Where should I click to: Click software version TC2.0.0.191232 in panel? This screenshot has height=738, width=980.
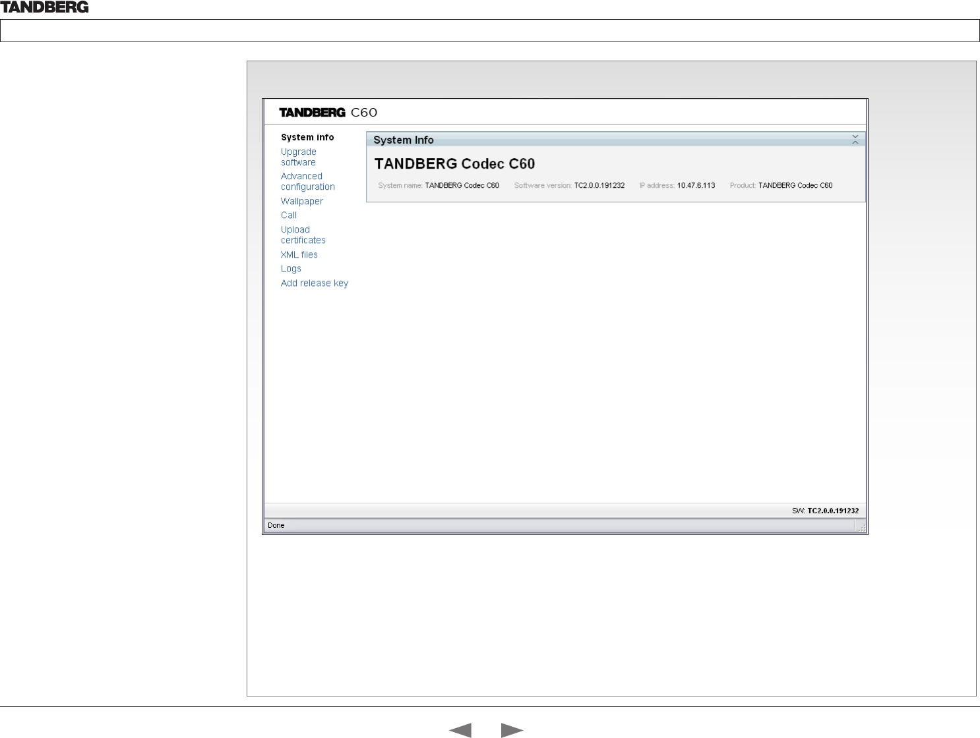click(599, 186)
